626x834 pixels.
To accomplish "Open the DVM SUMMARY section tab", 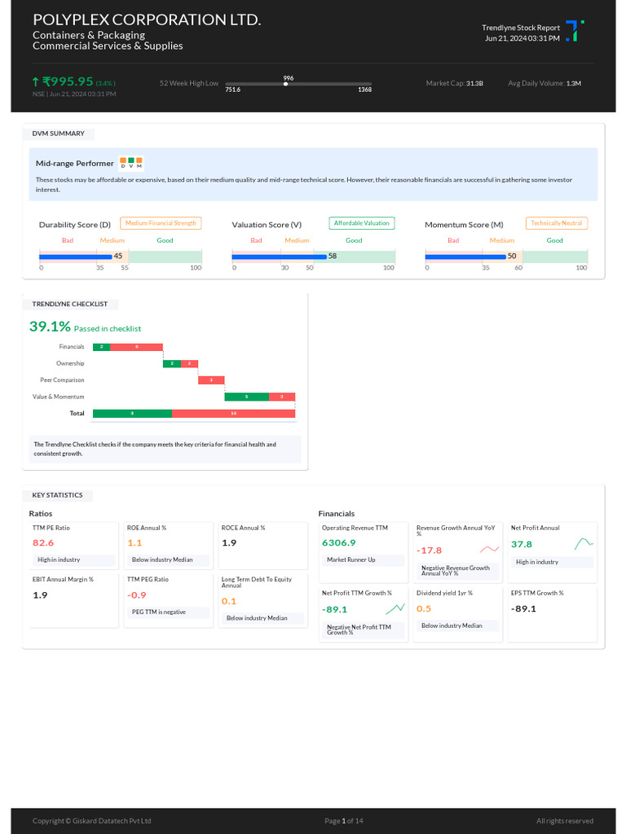I will click(59, 134).
